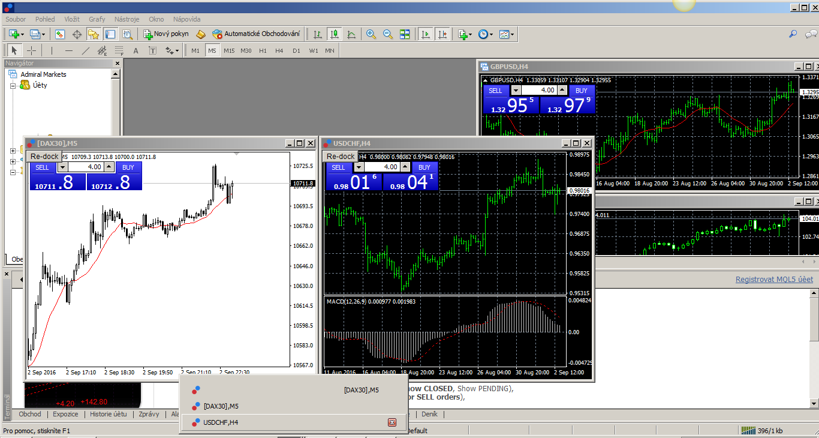Open the indicators list dropdown
819x438 pixels.
coord(465,34)
